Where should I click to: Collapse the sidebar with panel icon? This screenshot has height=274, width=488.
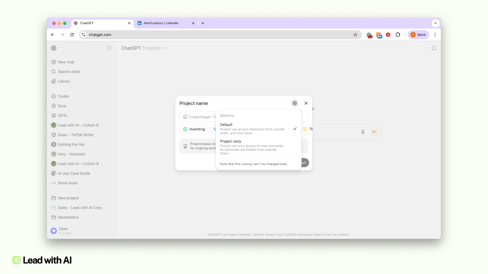point(109,48)
